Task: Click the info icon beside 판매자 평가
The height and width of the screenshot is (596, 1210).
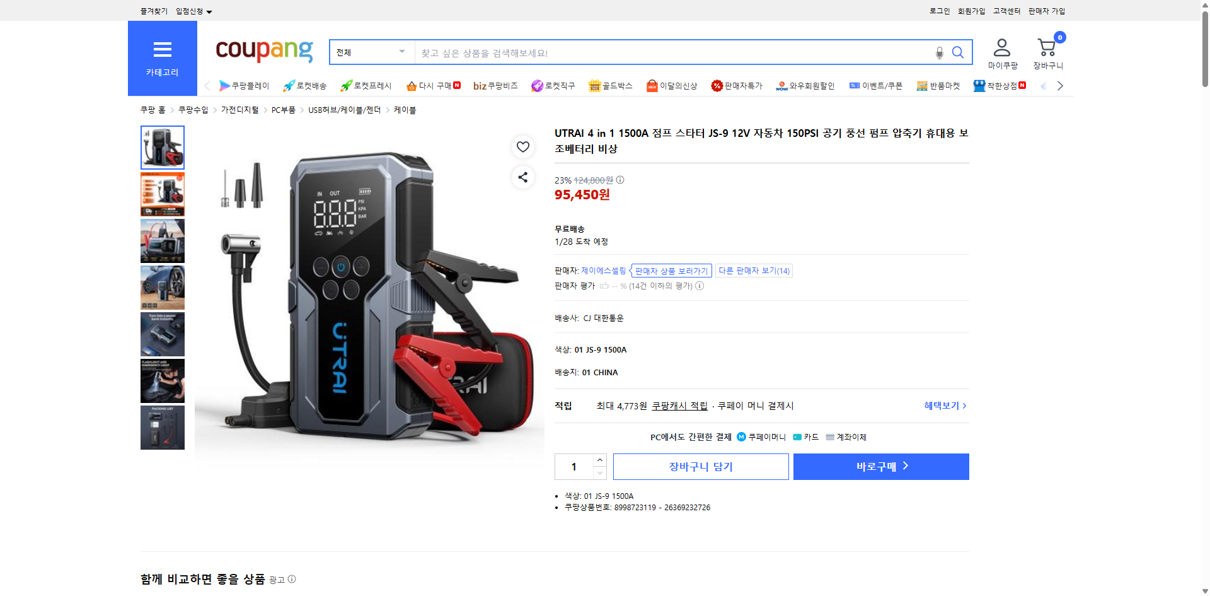Action: click(699, 286)
